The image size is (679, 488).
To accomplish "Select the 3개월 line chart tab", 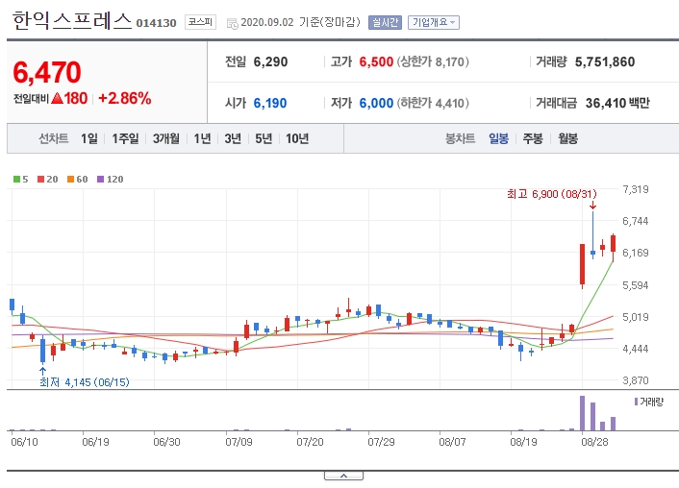I will pos(166,138).
